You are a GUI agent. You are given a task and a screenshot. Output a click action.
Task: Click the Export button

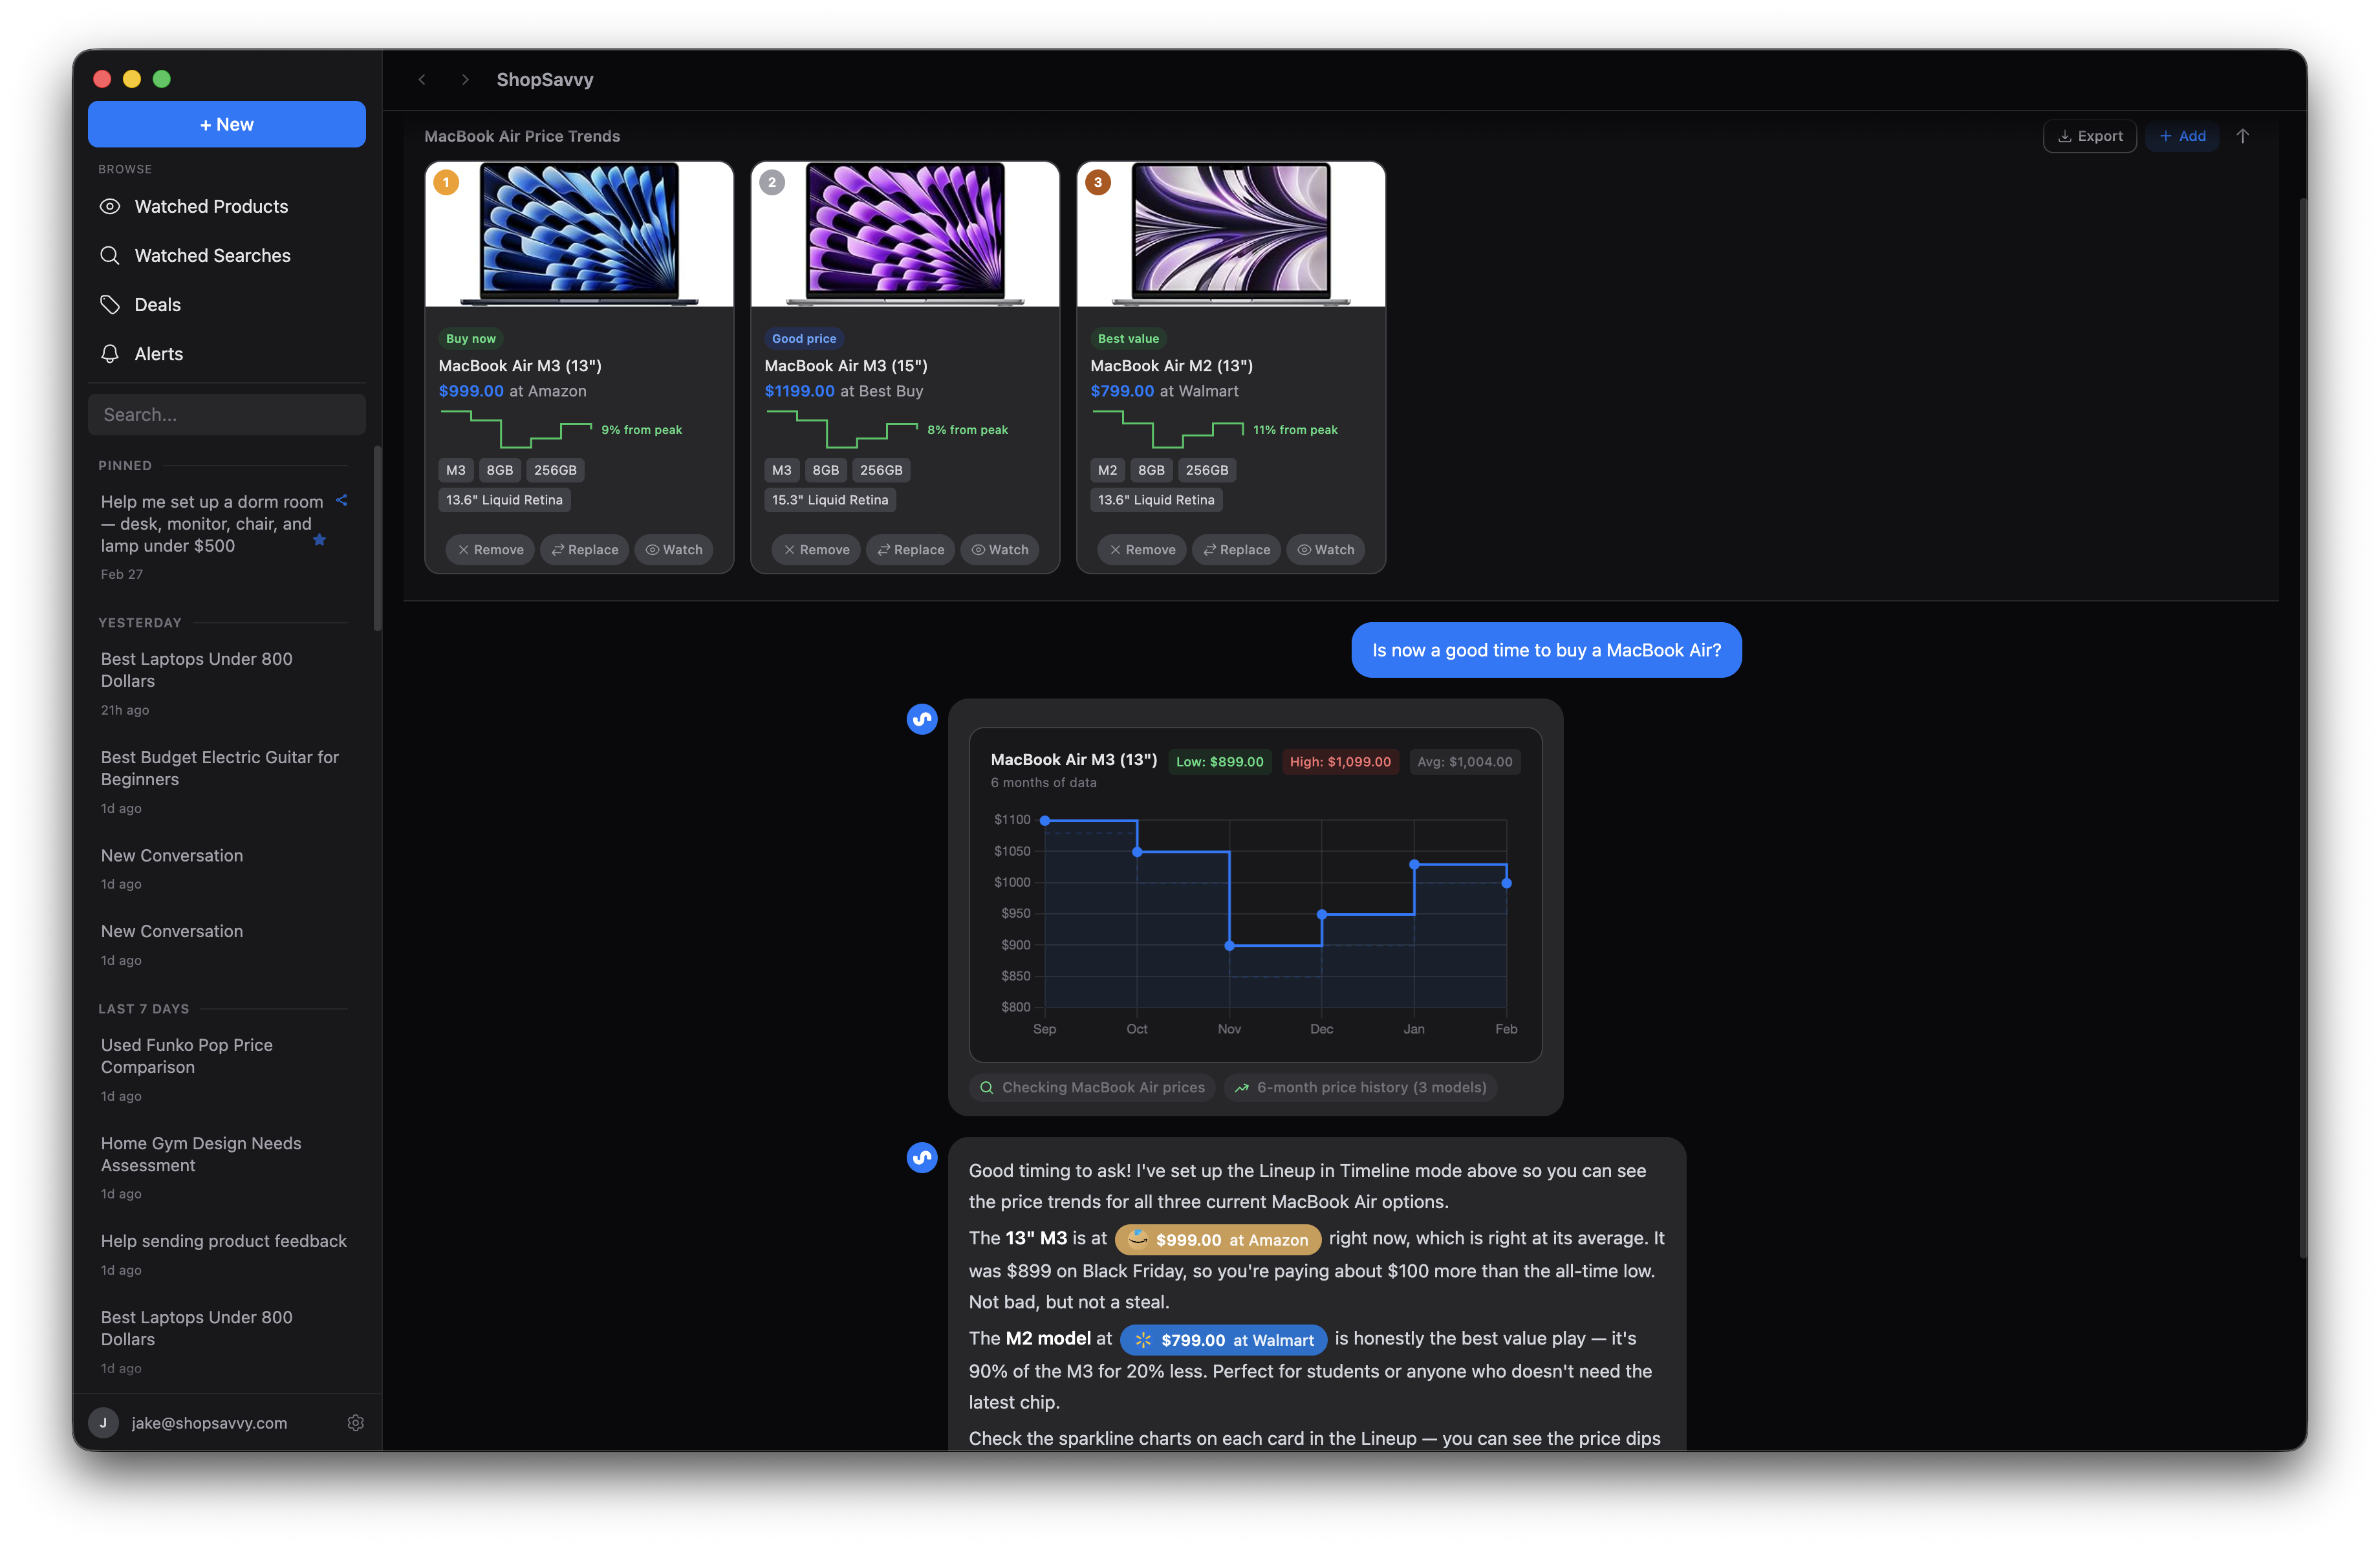2089,136
